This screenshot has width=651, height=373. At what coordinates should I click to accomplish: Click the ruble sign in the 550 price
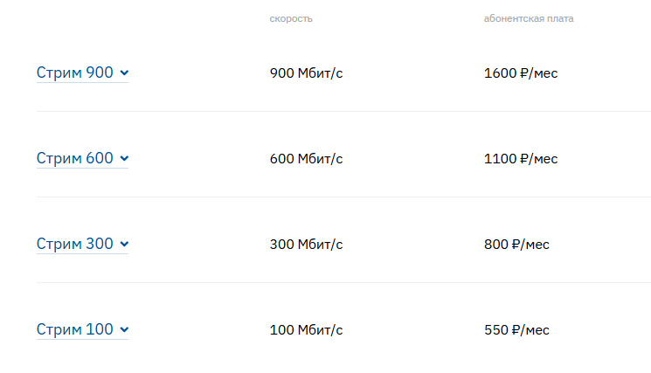point(516,330)
